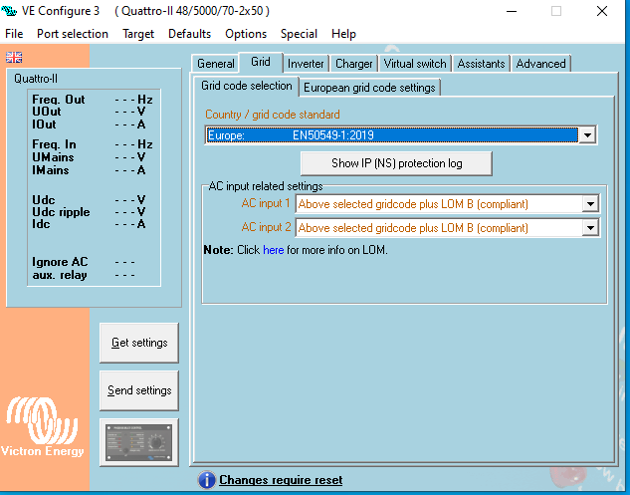Viewport: 630px width, 495px height.
Task: Click the aux. relay label
Action: click(60, 275)
